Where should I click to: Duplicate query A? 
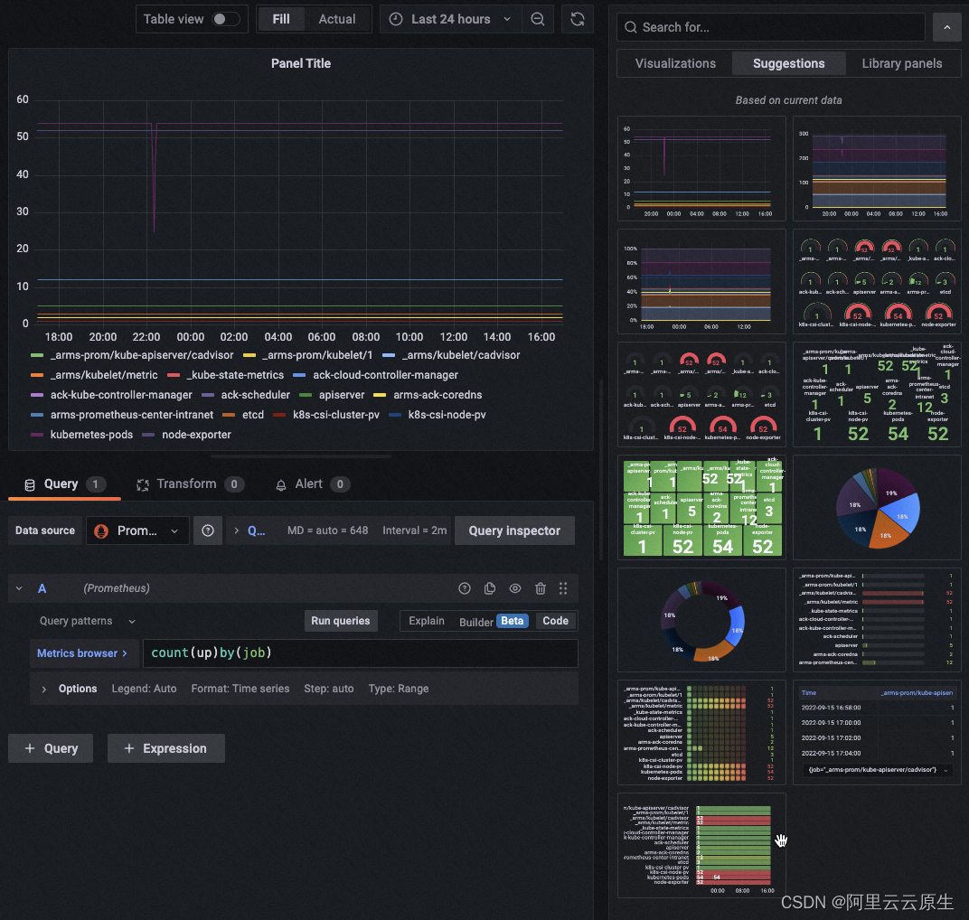click(489, 588)
